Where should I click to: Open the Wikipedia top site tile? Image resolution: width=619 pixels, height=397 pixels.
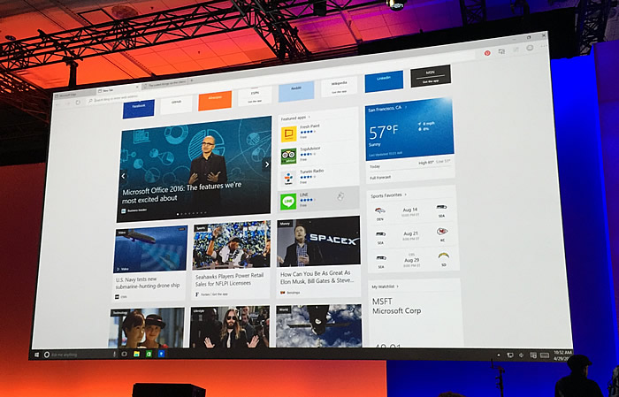coord(339,86)
